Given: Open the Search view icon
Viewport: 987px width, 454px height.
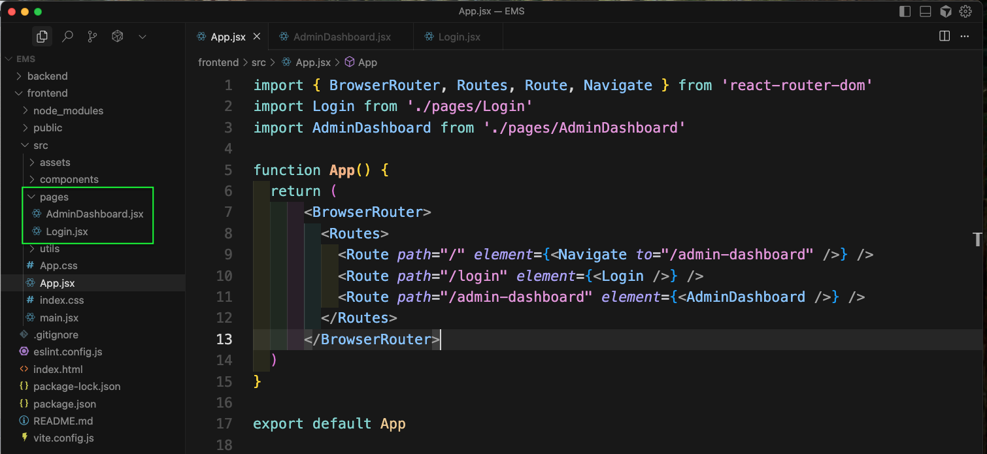Looking at the screenshot, I should (x=67, y=37).
